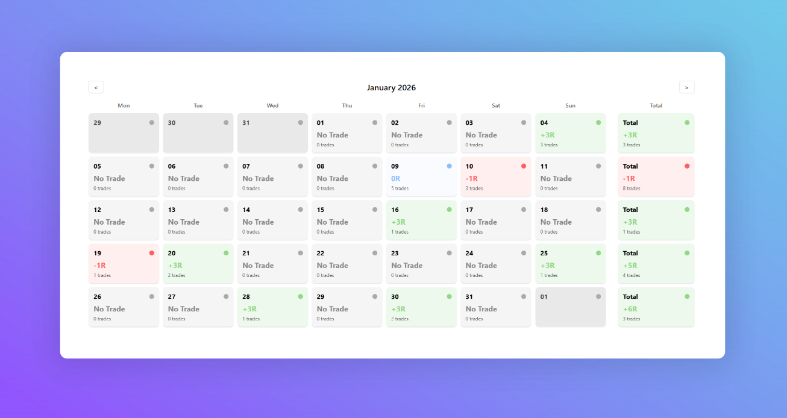Click the green dot on the +6R weekly Total
This screenshot has width=787, height=418.
coord(687,296)
